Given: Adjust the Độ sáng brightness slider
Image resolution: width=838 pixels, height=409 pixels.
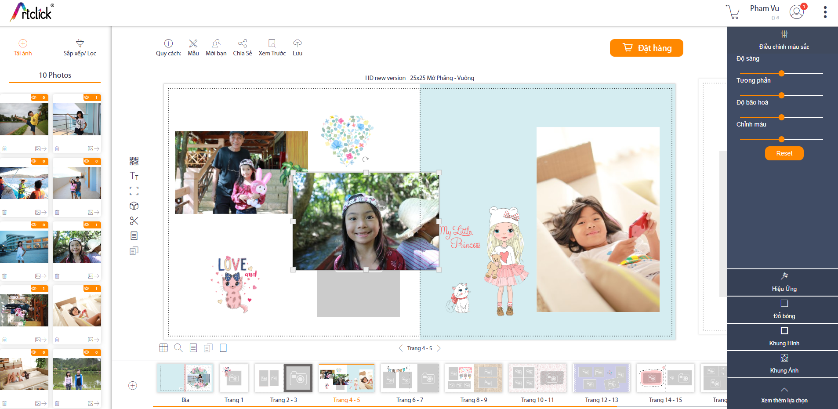Looking at the screenshot, I should click(781, 73).
